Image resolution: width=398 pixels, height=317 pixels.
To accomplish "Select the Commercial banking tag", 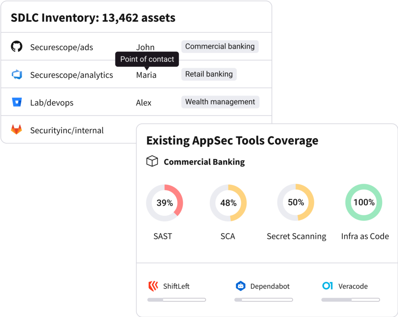I will click(220, 47).
